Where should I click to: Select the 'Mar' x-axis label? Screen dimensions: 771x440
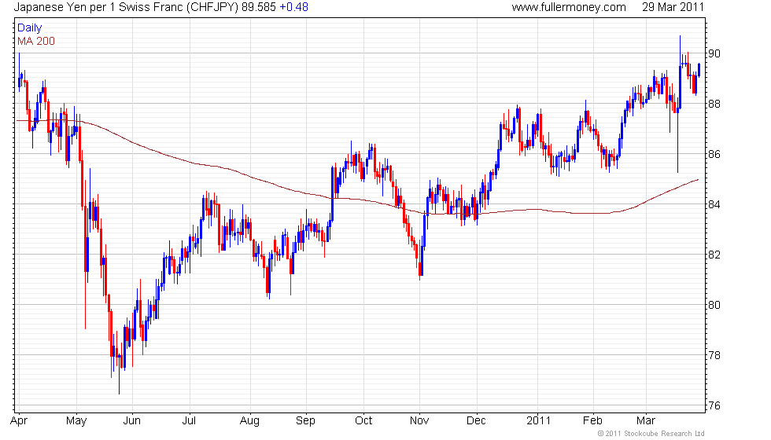pyautogui.click(x=646, y=421)
